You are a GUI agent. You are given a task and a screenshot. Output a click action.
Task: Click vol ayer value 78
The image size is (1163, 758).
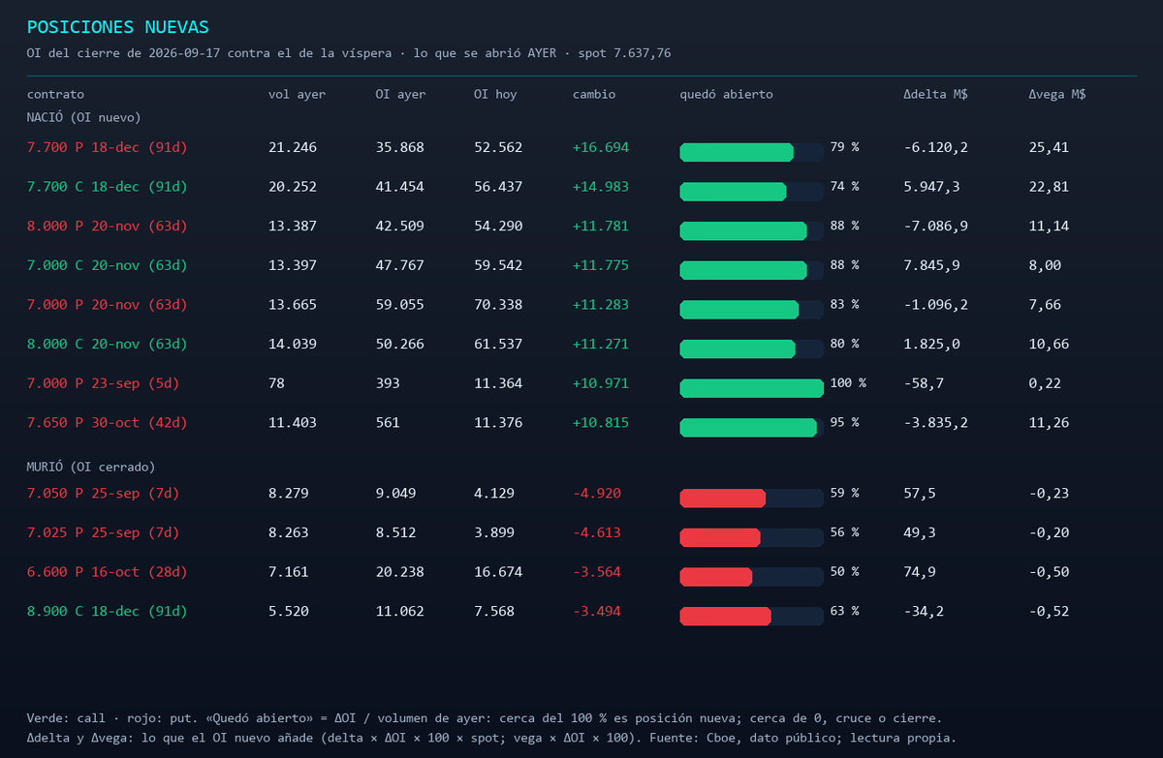pyautogui.click(x=276, y=383)
